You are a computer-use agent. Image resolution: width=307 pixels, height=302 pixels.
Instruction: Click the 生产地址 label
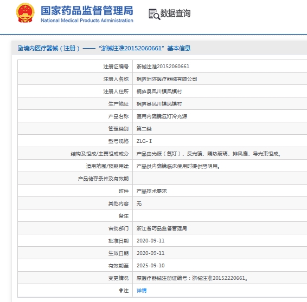coord(118,104)
